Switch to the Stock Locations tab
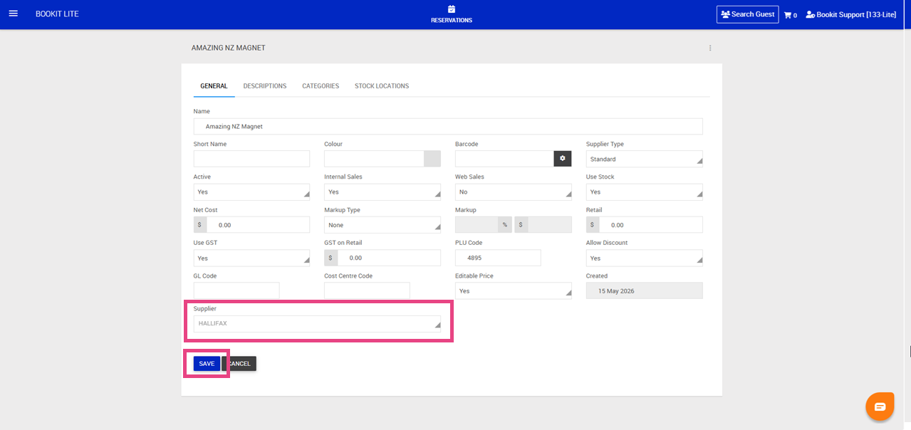 coord(382,86)
